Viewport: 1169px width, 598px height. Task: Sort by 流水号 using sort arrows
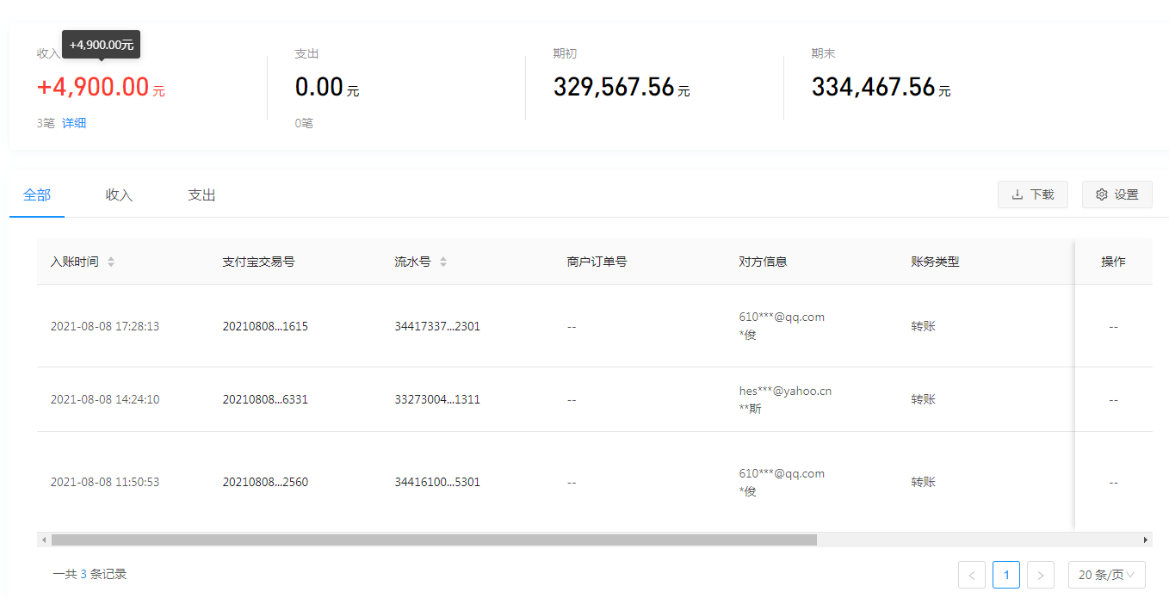443,262
